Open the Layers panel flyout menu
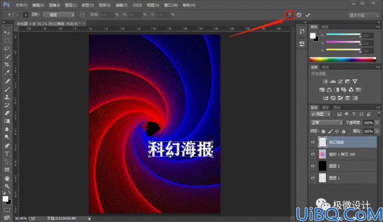Image resolution: width=383 pixels, height=222 pixels. (x=378, y=107)
